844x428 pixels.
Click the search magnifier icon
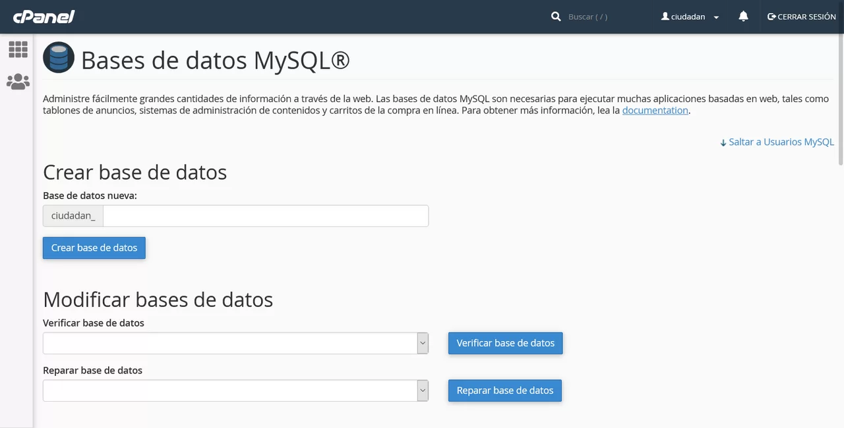point(556,16)
